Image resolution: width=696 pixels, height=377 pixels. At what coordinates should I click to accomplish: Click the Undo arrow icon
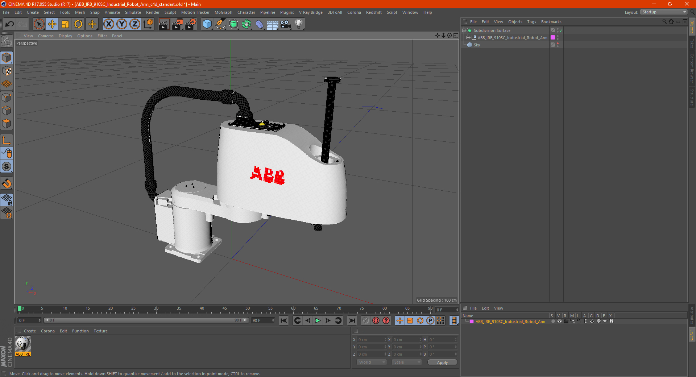10,24
